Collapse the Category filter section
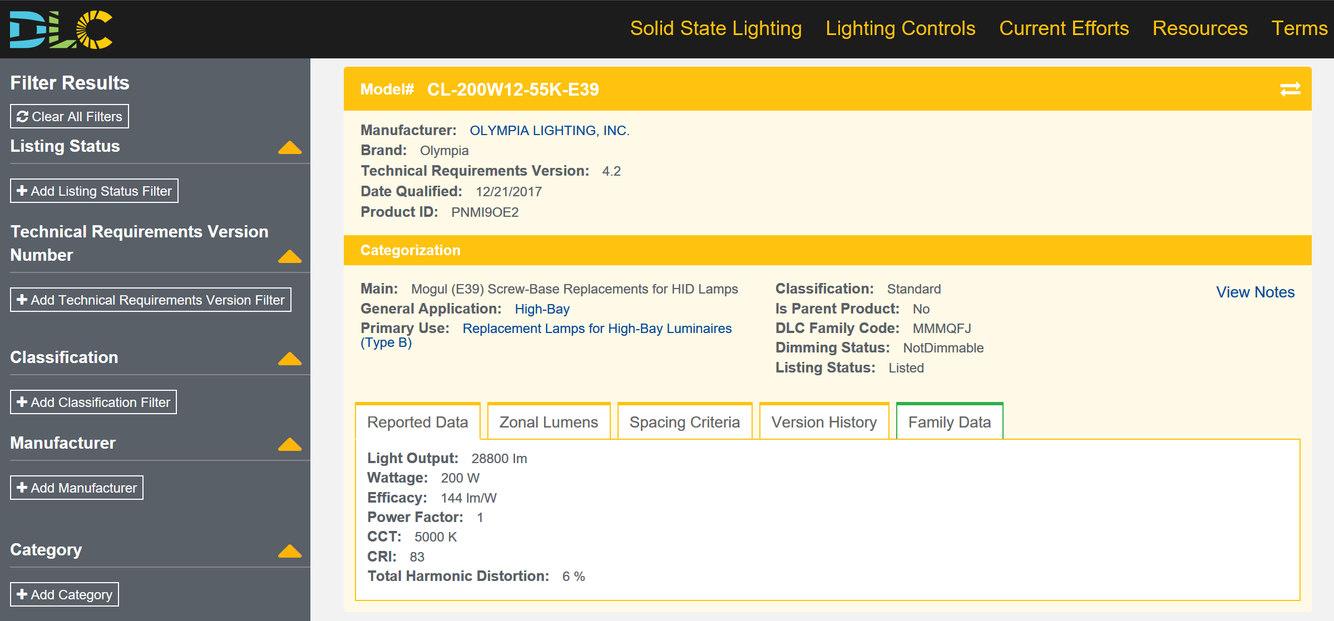This screenshot has height=621, width=1334. point(290,551)
